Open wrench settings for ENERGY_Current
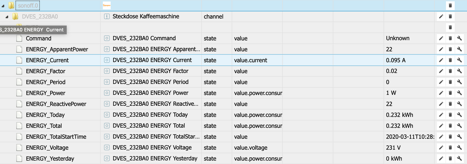This screenshot has height=164, width=467. (x=459, y=60)
